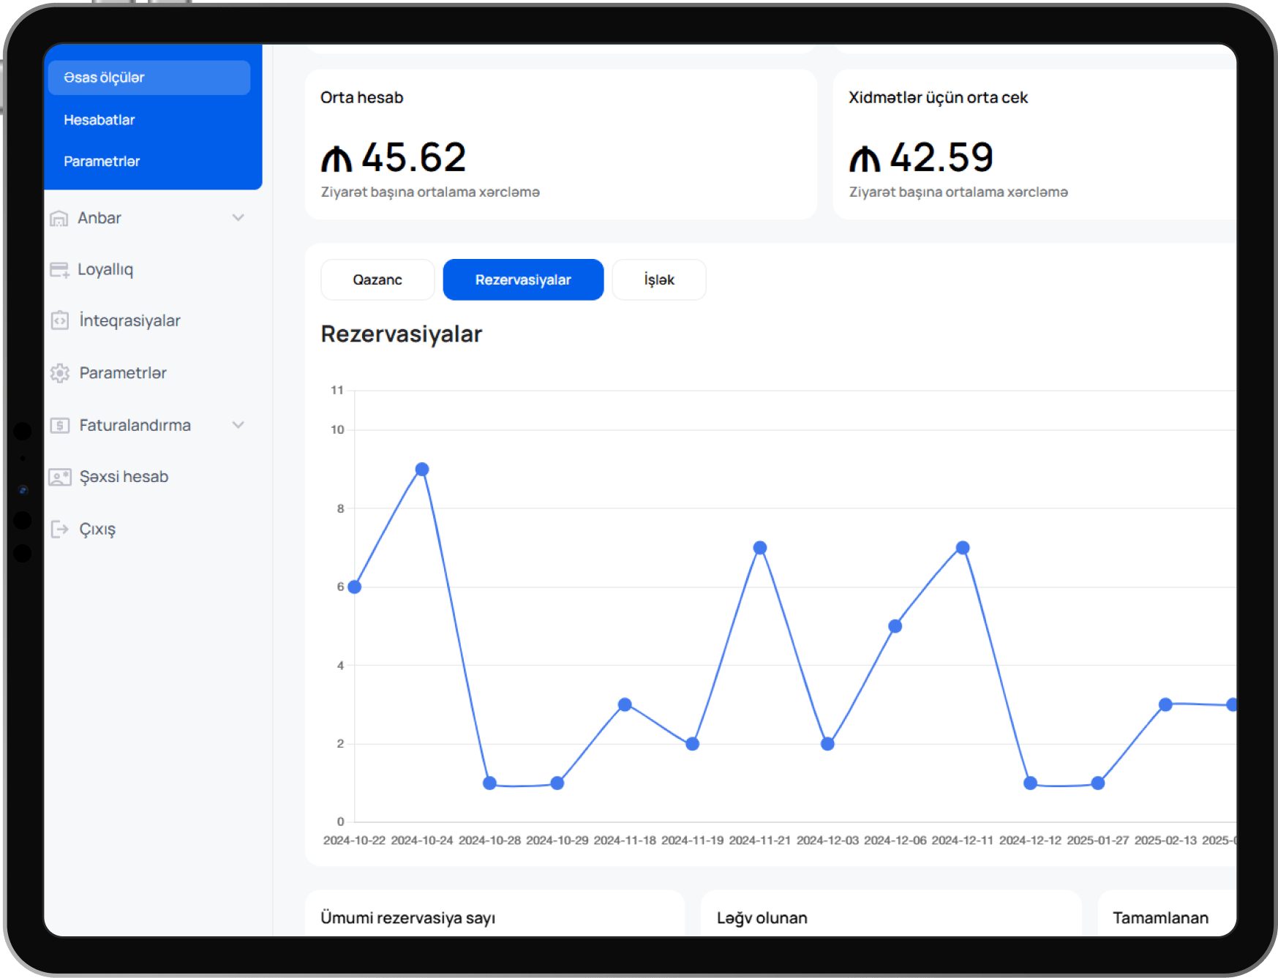This screenshot has width=1278, height=978.
Task: Switch to the Qazanc tab
Action: pyautogui.click(x=377, y=279)
